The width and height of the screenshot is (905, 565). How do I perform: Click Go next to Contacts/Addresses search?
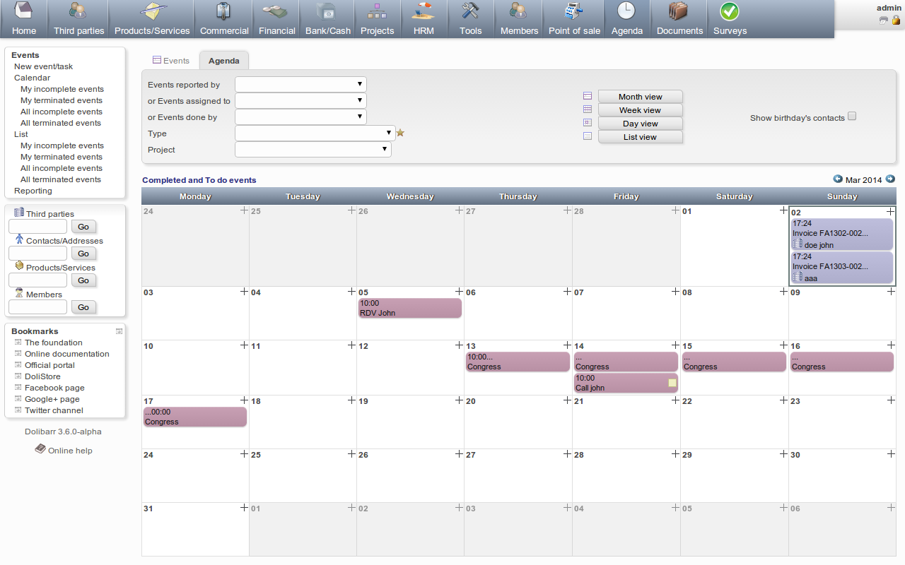coord(83,254)
